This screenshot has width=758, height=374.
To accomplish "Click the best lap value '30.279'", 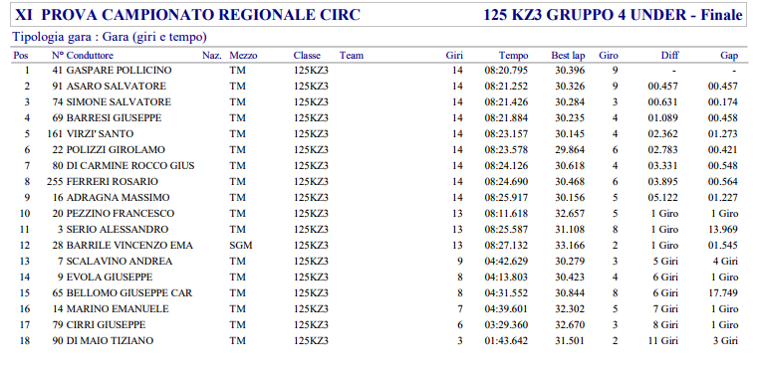I will [570, 262].
